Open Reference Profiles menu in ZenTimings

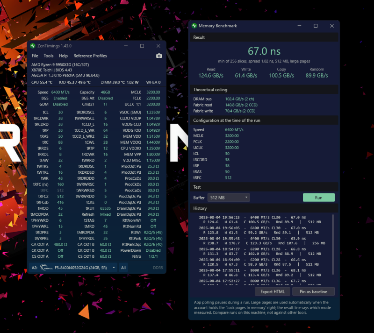[90, 56]
